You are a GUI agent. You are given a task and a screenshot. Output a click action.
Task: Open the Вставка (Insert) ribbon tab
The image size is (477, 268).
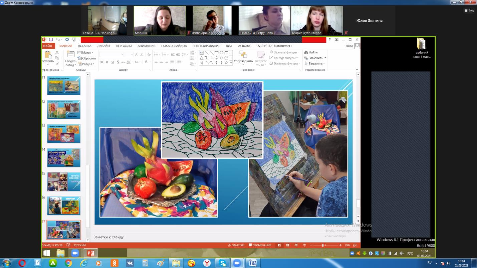[85, 46]
